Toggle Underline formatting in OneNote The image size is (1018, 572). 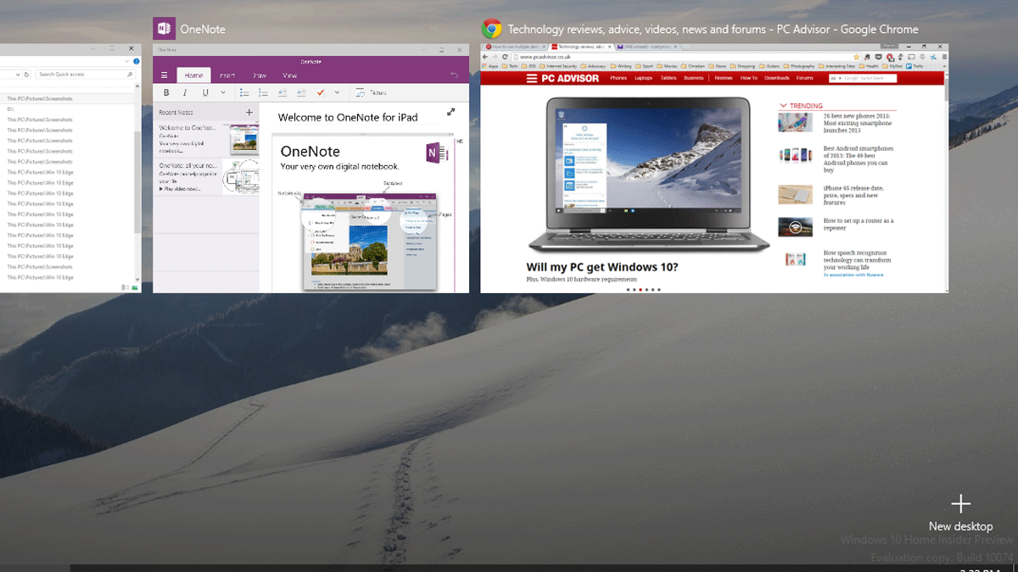204,92
